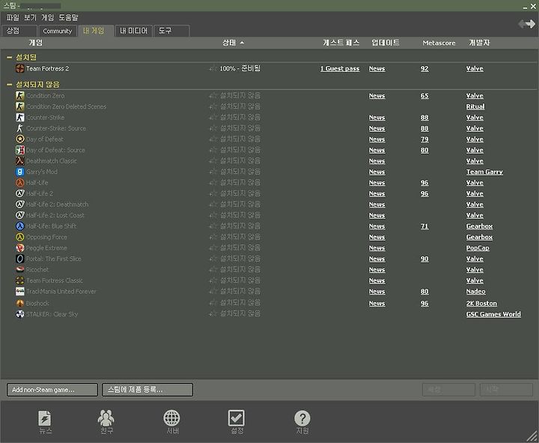Open the 도움말 menu

pos(68,17)
